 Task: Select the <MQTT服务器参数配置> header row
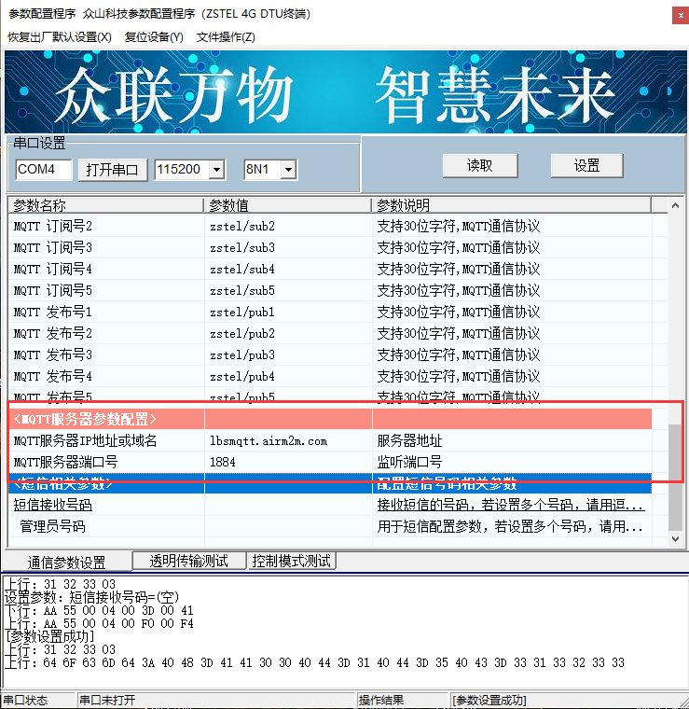(330, 419)
